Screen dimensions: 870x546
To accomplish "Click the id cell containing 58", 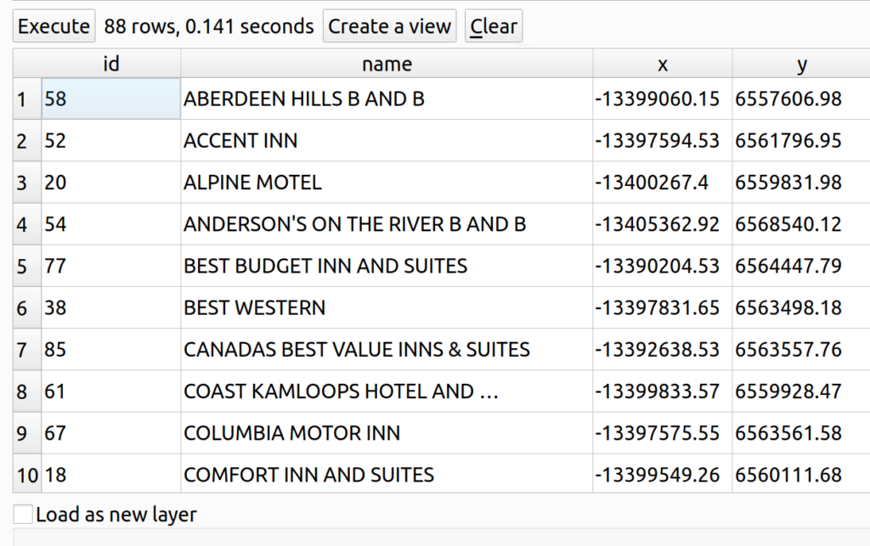I will coord(110,99).
